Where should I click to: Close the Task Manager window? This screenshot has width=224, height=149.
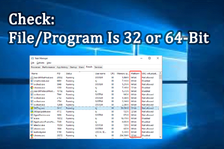pyautogui.click(x=158, y=58)
